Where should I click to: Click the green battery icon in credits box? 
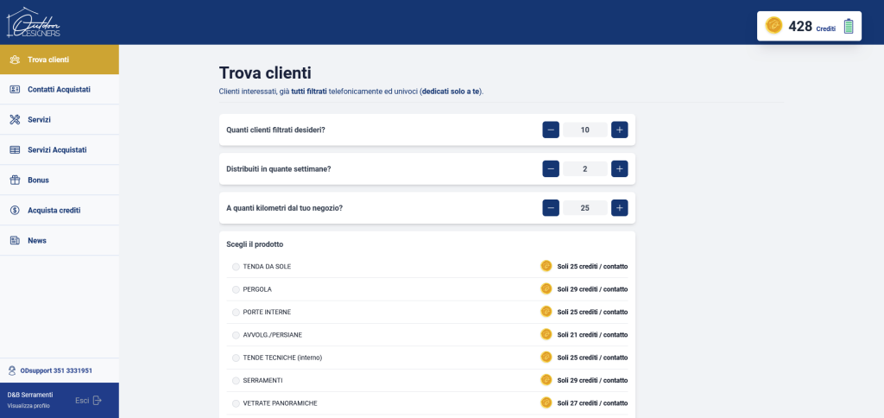(x=849, y=26)
